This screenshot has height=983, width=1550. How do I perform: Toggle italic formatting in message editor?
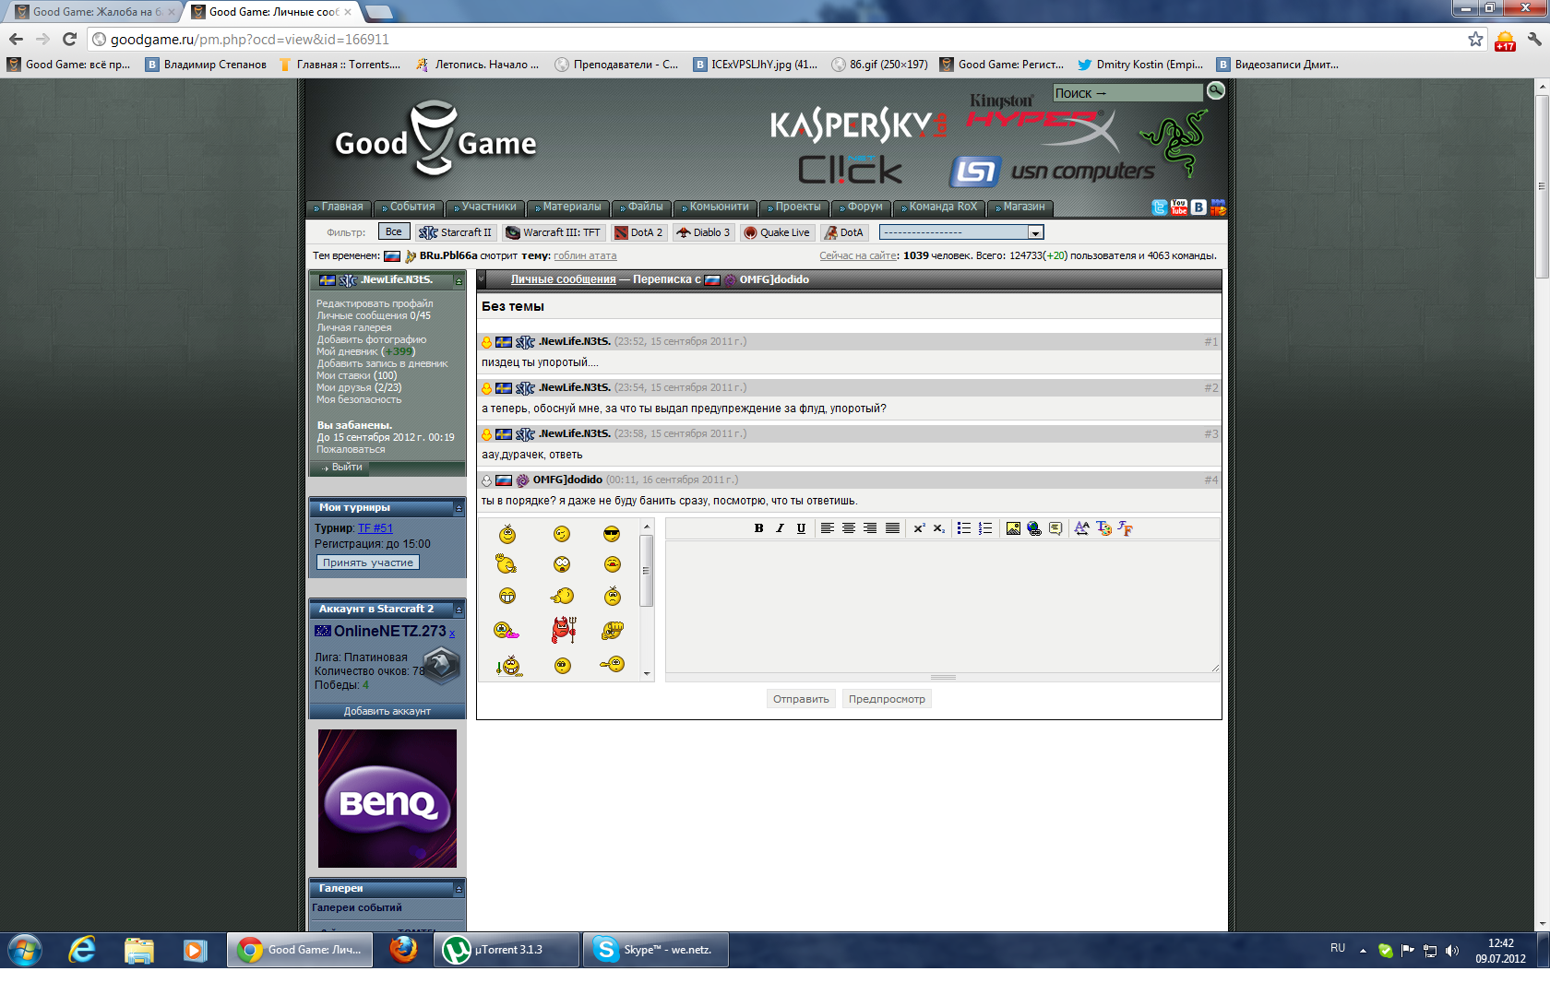pos(780,528)
